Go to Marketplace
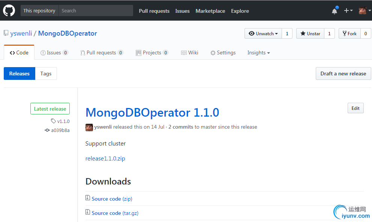 (210, 11)
